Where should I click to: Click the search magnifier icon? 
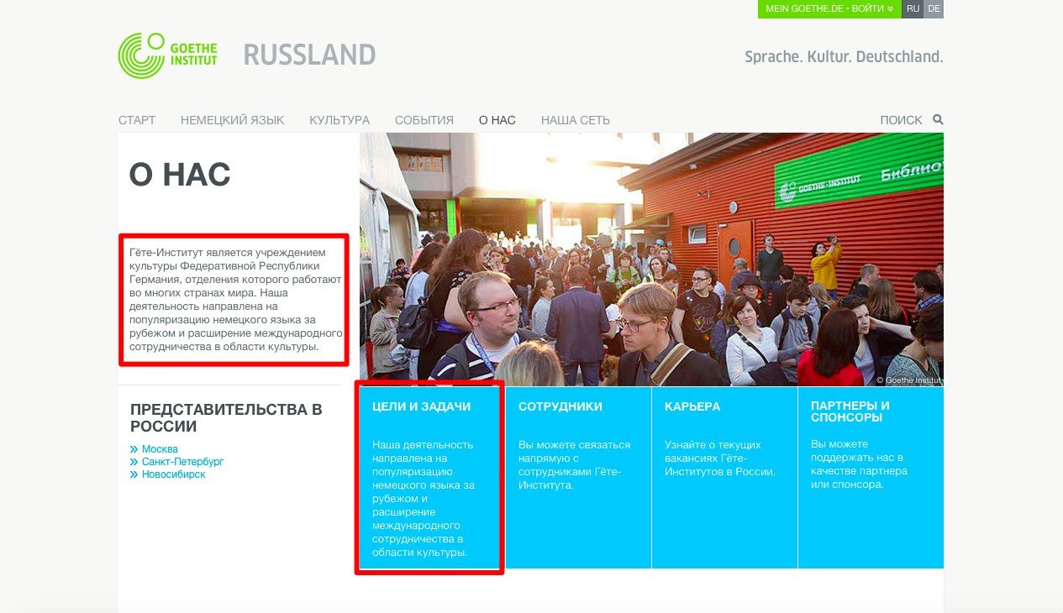pyautogui.click(x=938, y=120)
